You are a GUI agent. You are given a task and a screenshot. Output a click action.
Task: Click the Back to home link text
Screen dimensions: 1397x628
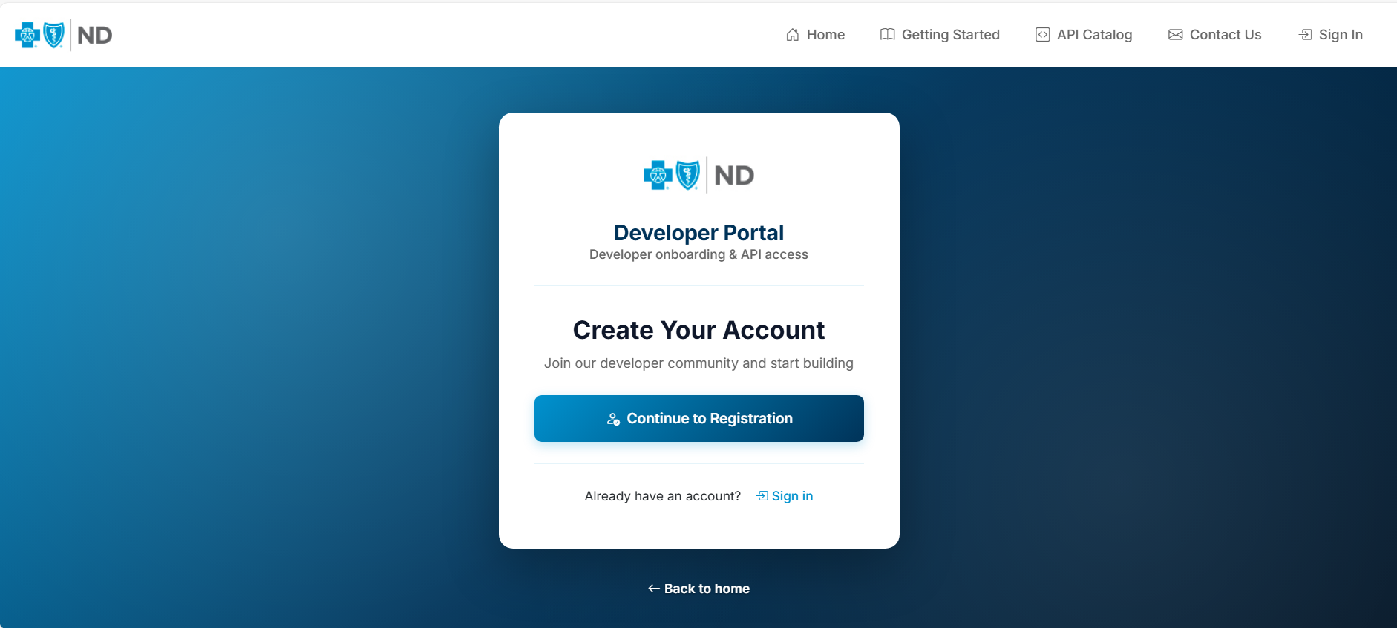point(707,589)
